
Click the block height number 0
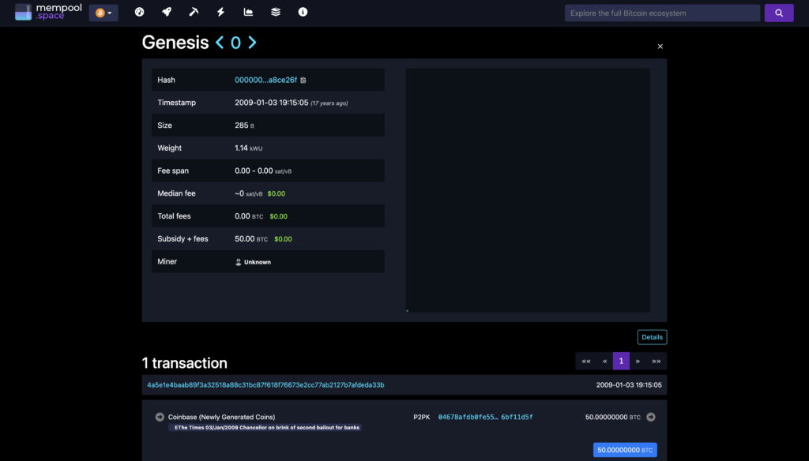tap(235, 43)
